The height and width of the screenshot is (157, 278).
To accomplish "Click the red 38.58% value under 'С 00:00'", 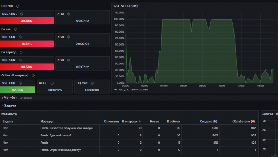I will point(27,21).
